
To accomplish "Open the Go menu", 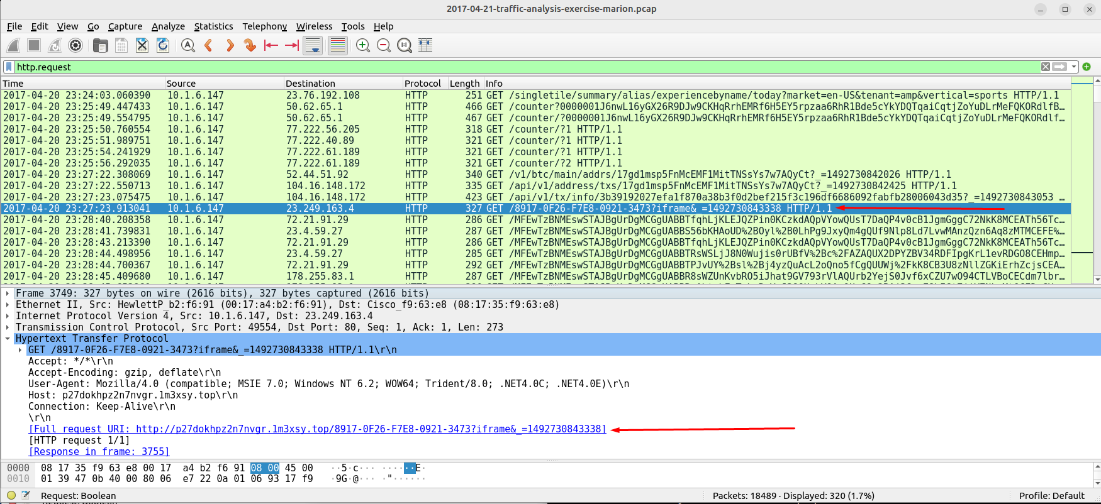I will [93, 26].
